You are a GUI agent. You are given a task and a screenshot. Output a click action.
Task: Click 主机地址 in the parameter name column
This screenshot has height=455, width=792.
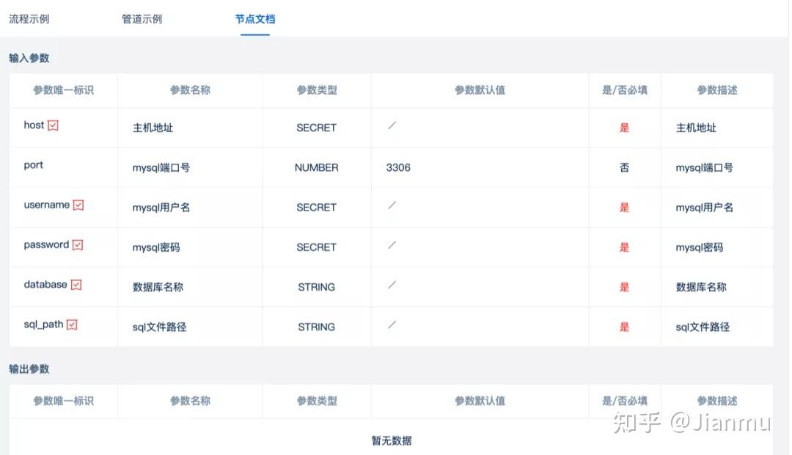pyautogui.click(x=153, y=128)
